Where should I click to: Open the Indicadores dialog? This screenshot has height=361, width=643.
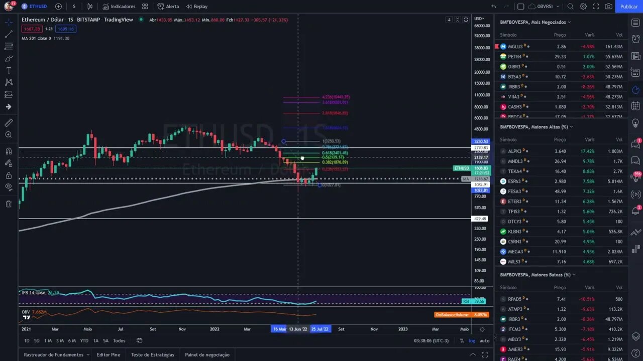(119, 7)
